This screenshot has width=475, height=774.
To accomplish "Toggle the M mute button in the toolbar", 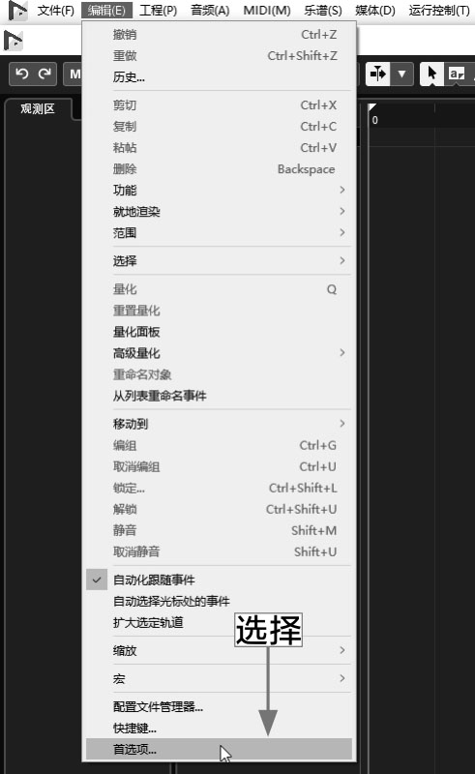I will coord(74,74).
